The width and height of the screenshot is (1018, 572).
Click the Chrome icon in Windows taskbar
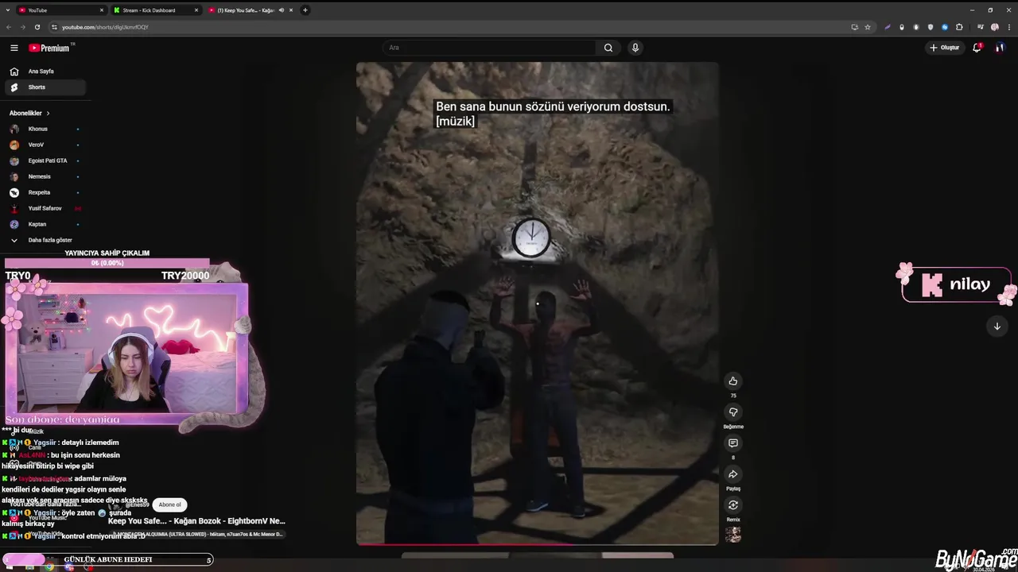coord(49,566)
